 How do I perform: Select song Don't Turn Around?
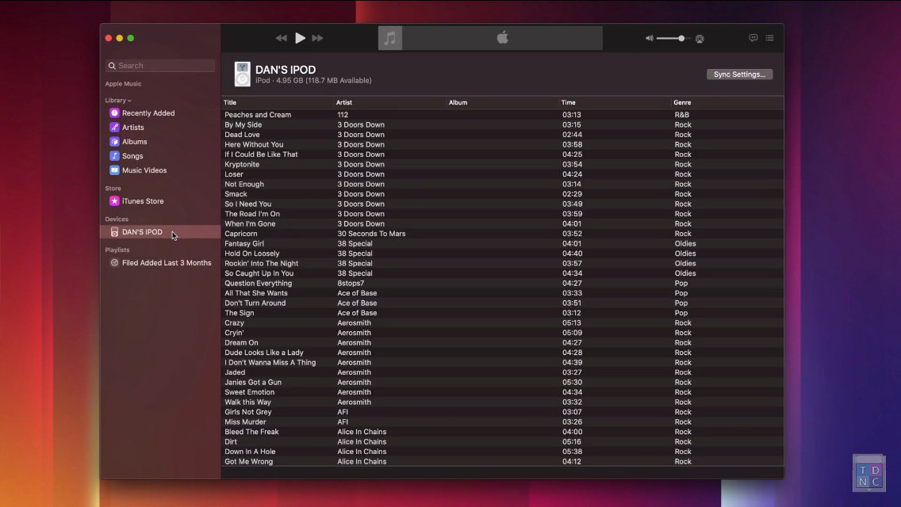[x=255, y=303]
